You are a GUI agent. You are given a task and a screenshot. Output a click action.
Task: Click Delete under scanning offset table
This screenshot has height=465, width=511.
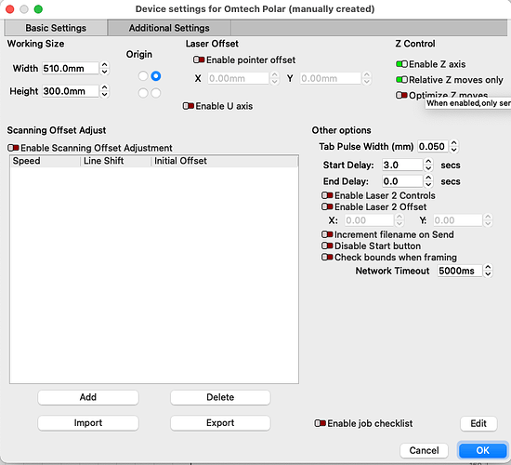220,397
